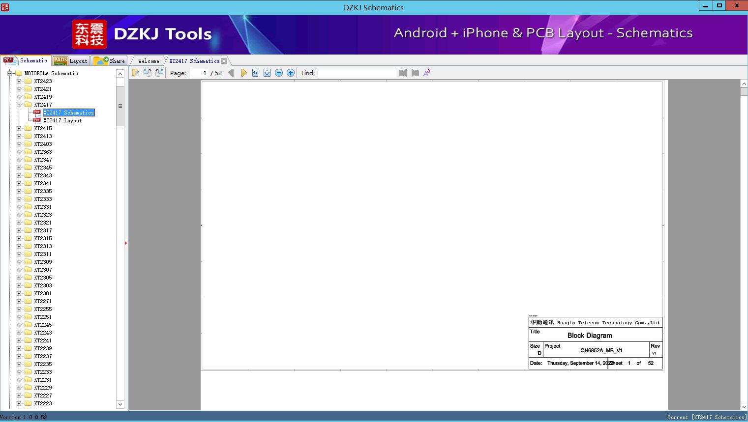Expand the XT2413 folder node
The height and width of the screenshot is (422, 748).
19,136
